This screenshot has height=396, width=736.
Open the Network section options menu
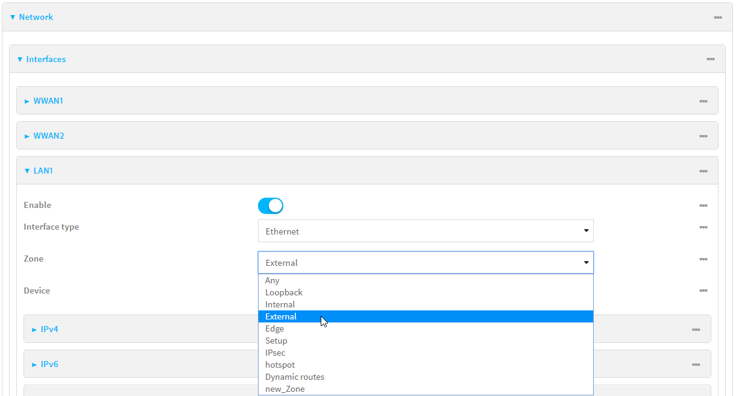pos(717,17)
